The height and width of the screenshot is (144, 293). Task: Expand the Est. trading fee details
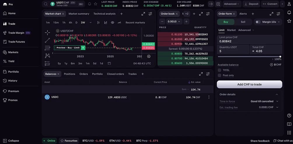pos(277,107)
